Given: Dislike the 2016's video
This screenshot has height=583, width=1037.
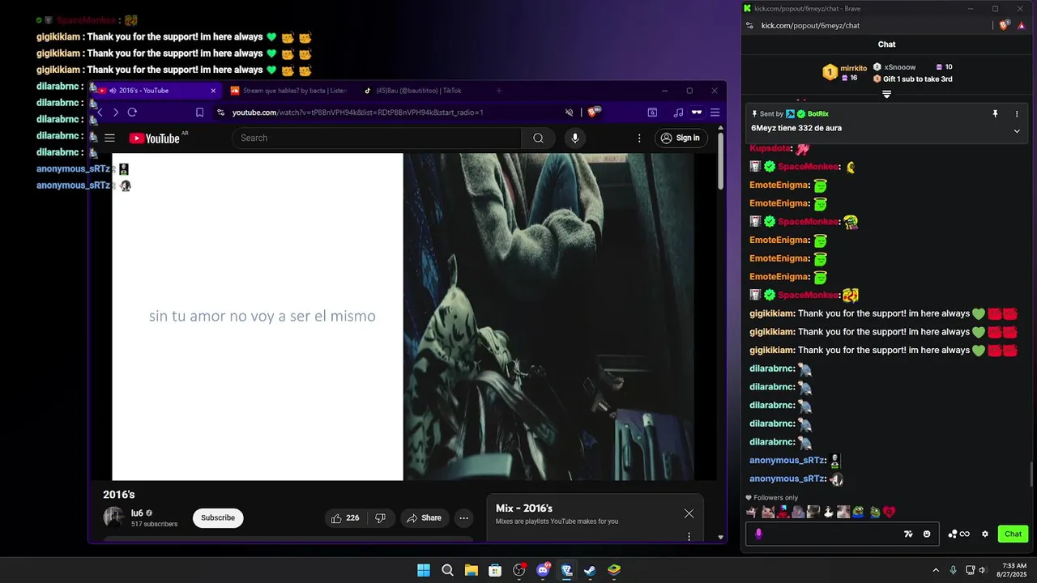Looking at the screenshot, I should [x=380, y=518].
